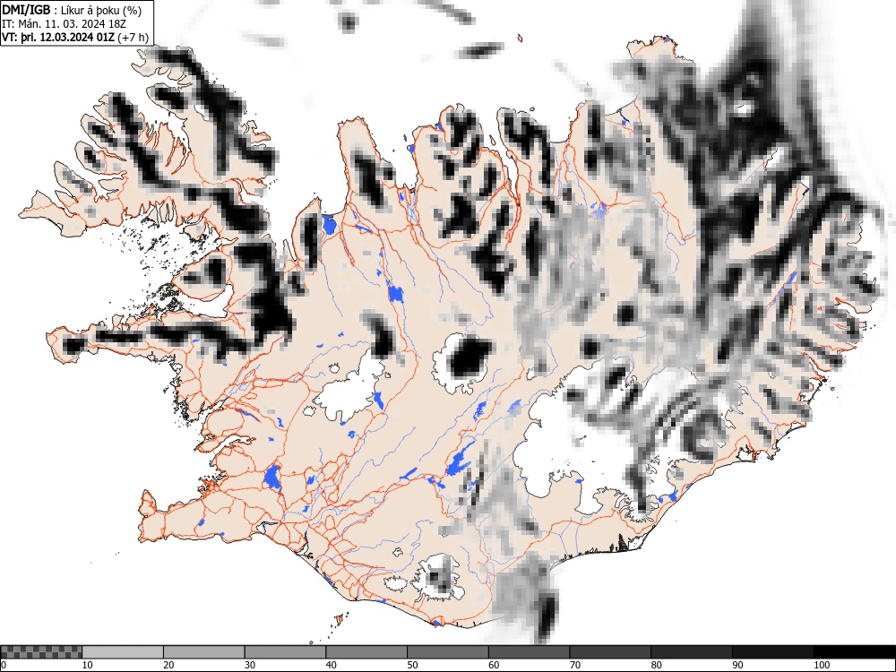Click the legend label '40'

[x=331, y=665]
